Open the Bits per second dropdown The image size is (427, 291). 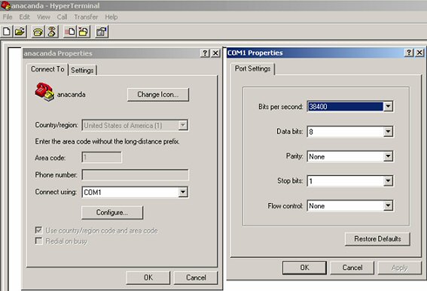click(388, 106)
